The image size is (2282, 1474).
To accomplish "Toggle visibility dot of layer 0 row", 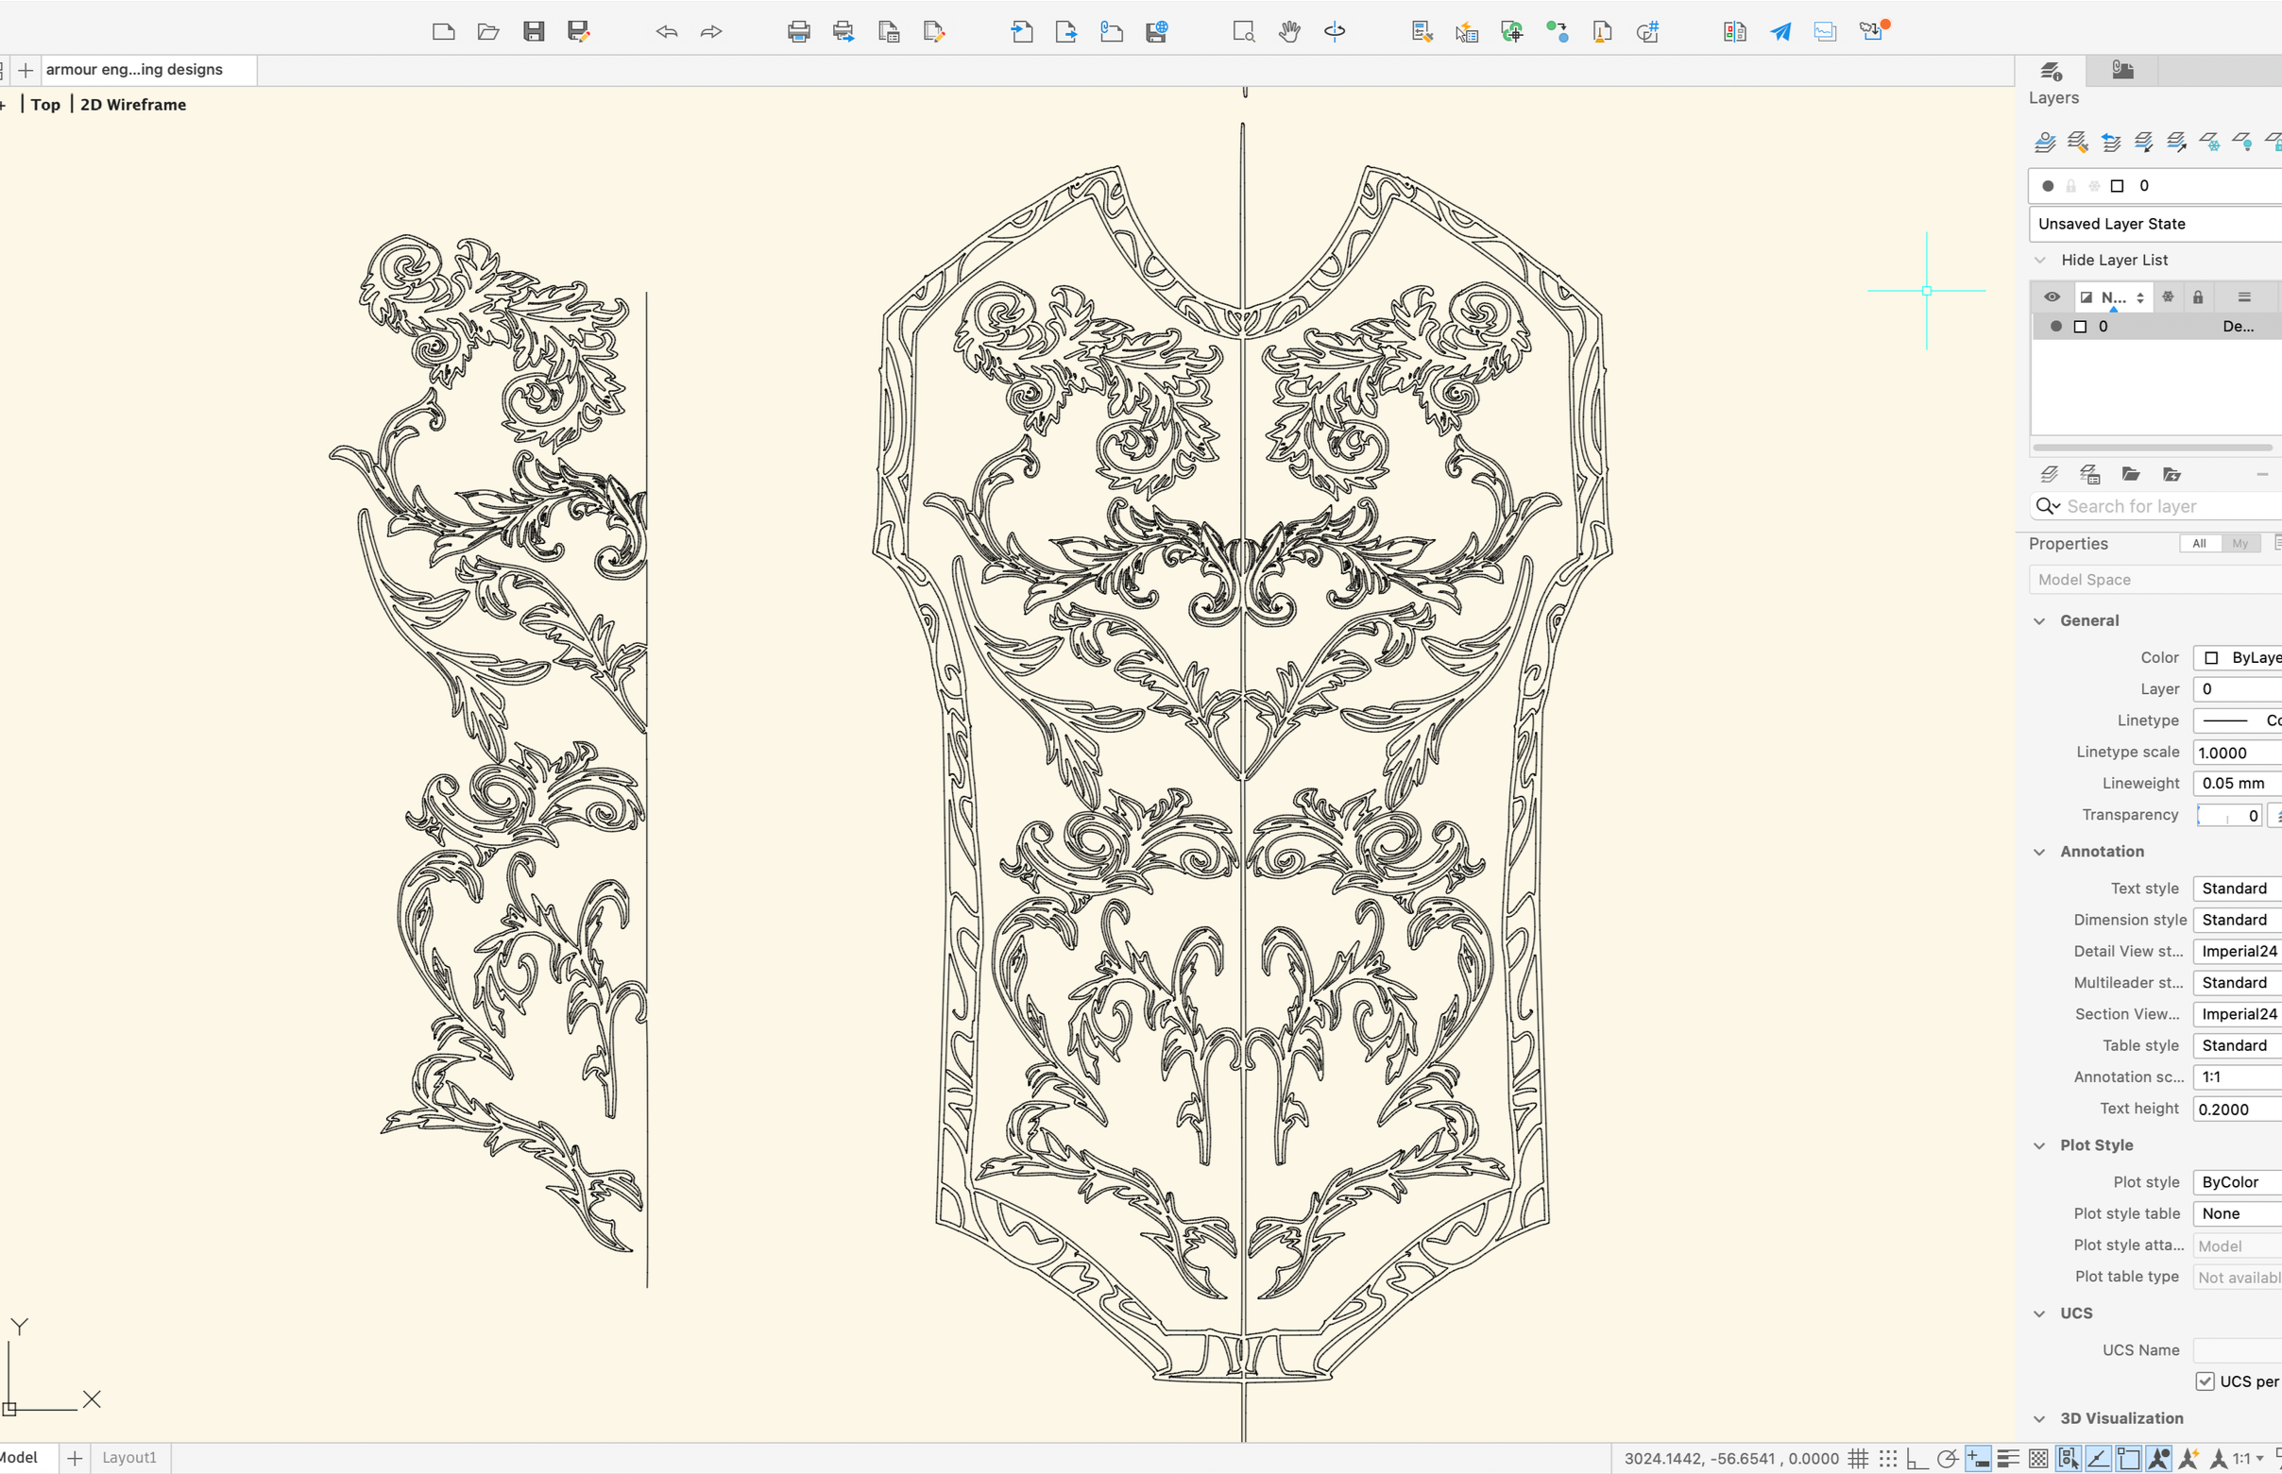I will [x=2055, y=327].
